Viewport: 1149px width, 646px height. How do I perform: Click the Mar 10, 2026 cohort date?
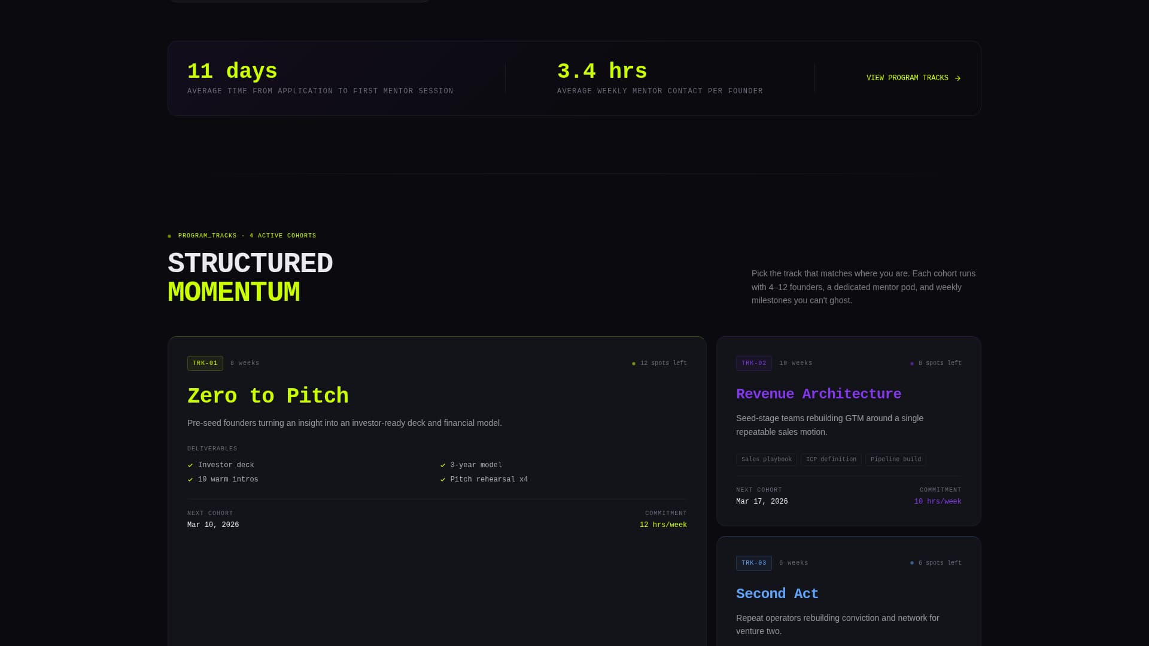(212, 525)
